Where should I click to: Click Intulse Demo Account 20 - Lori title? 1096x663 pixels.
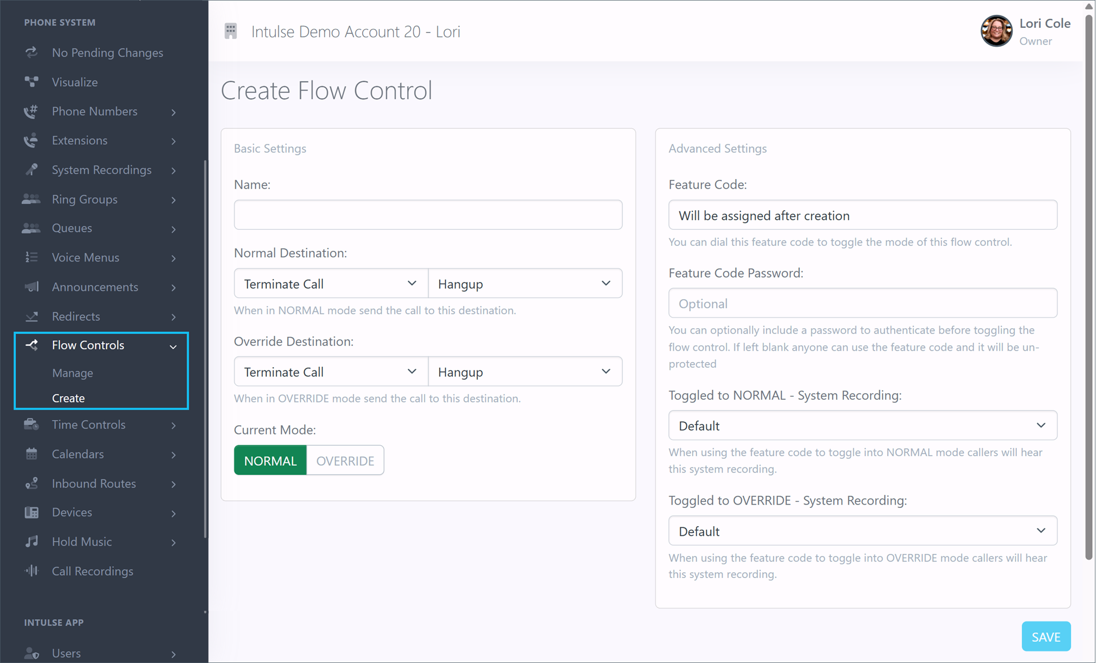(356, 31)
